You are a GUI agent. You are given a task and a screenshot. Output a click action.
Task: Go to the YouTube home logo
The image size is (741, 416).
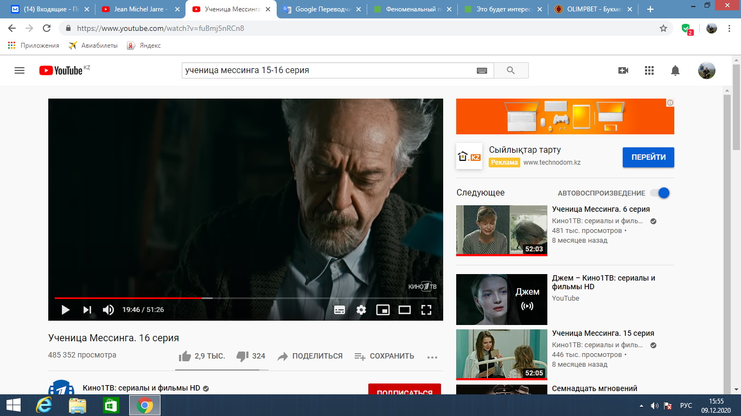tap(61, 70)
